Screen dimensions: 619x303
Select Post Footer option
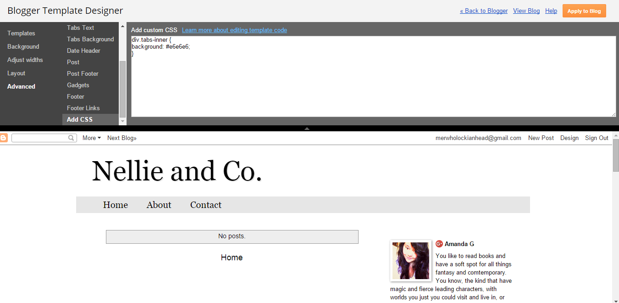tap(83, 73)
